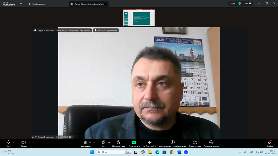Click Удалить закрепление button
Screen dimensions: 278x156
tap(106, 30)
